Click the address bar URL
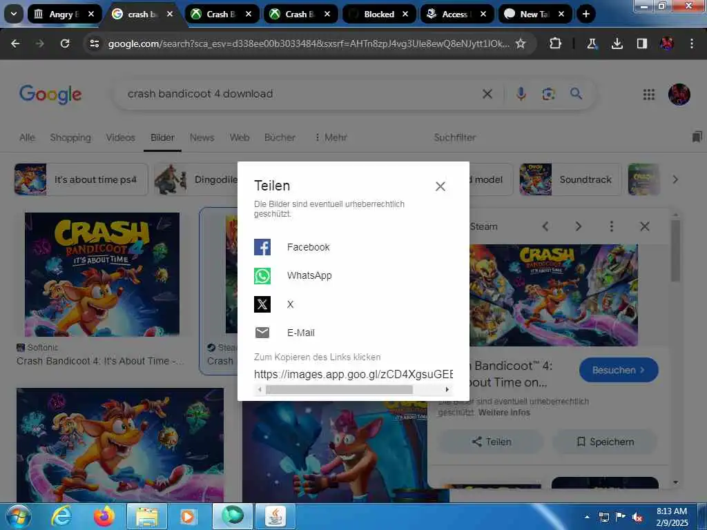 tap(309, 43)
